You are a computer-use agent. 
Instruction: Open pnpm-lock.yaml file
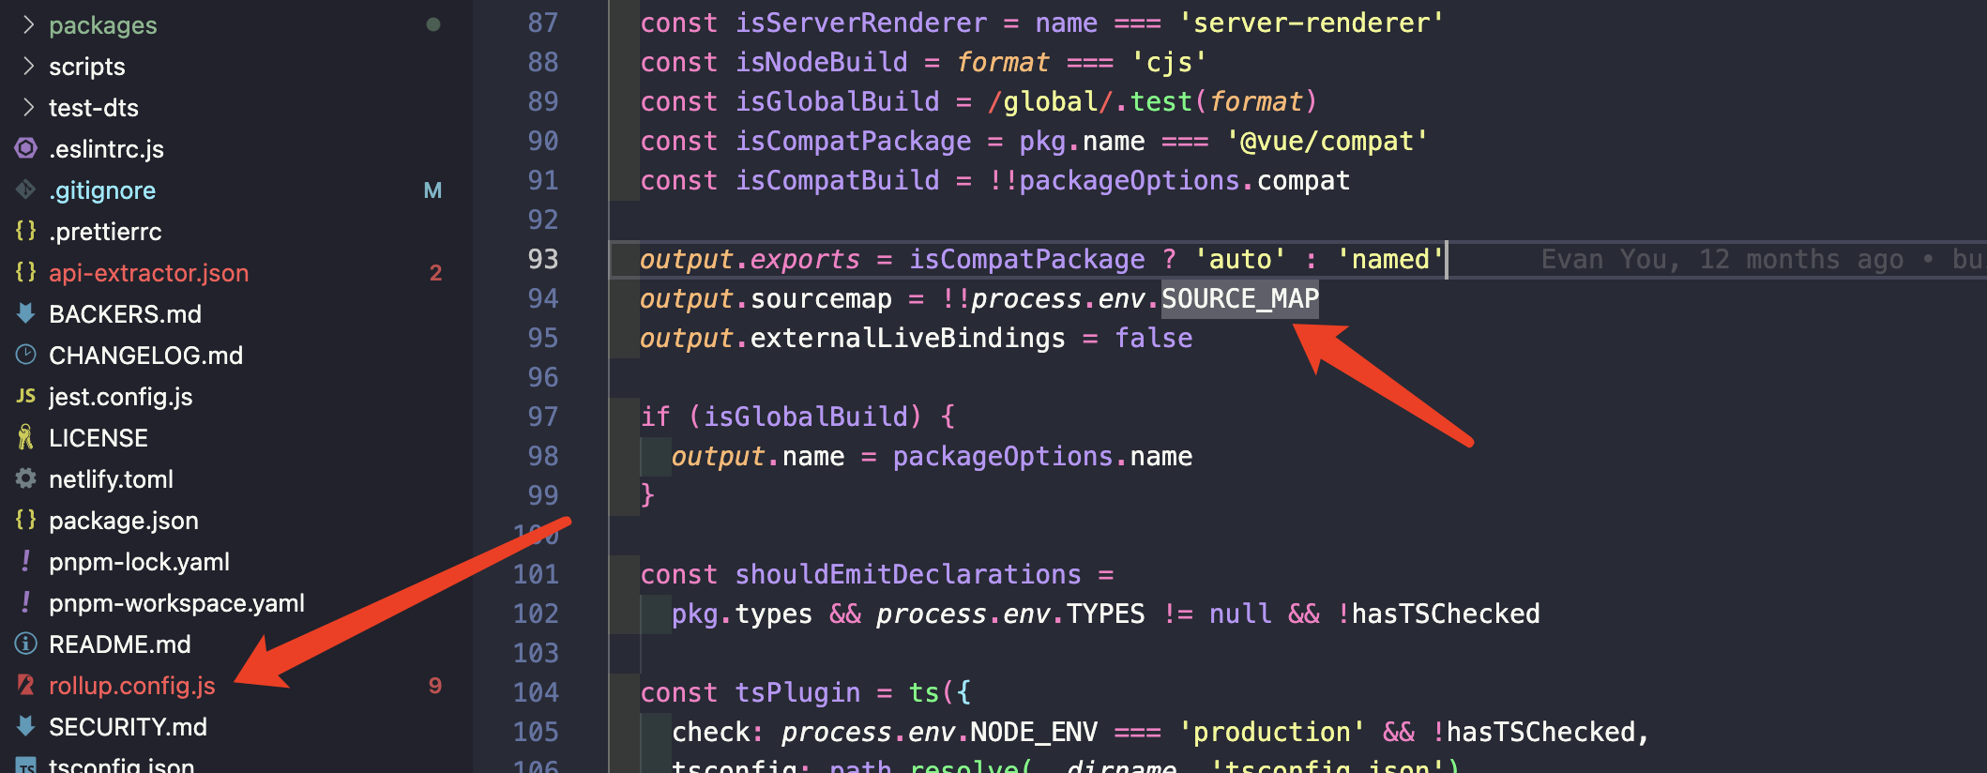coord(140,561)
